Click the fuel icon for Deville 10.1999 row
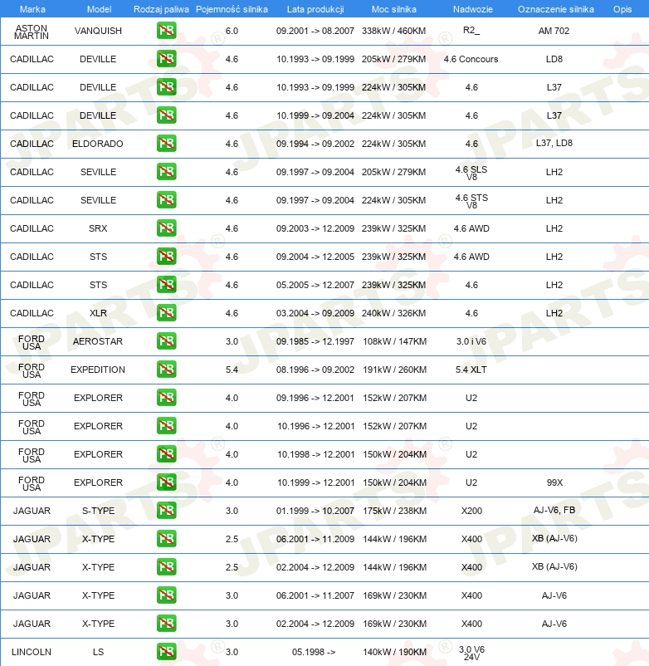 click(x=166, y=115)
